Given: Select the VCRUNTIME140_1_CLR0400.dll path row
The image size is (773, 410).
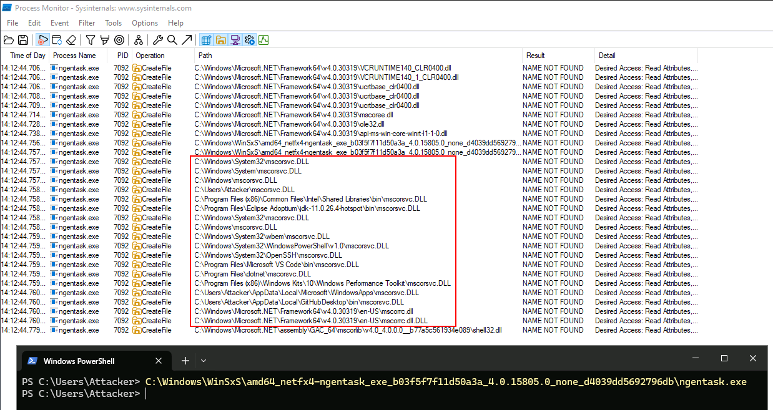Looking at the screenshot, I should (x=327, y=77).
